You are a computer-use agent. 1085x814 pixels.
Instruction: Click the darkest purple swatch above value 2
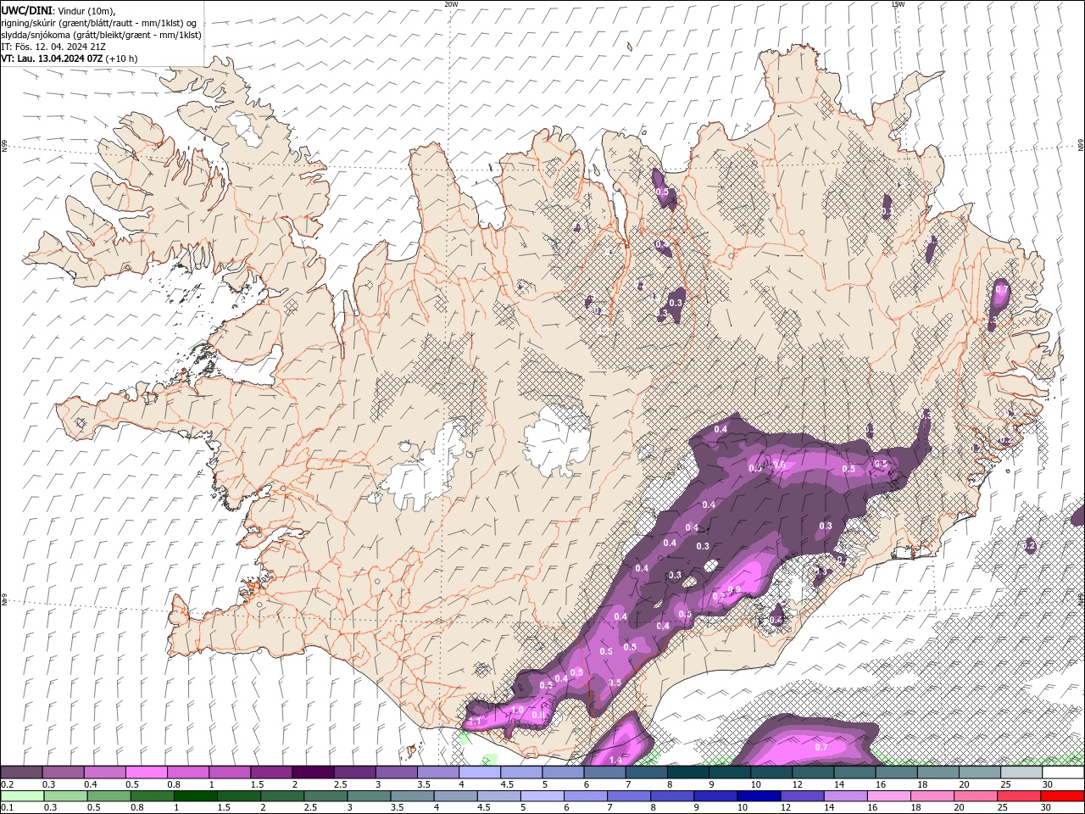(x=313, y=772)
